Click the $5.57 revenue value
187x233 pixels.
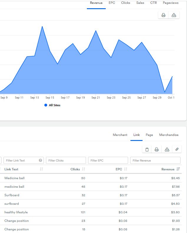tap(176, 195)
